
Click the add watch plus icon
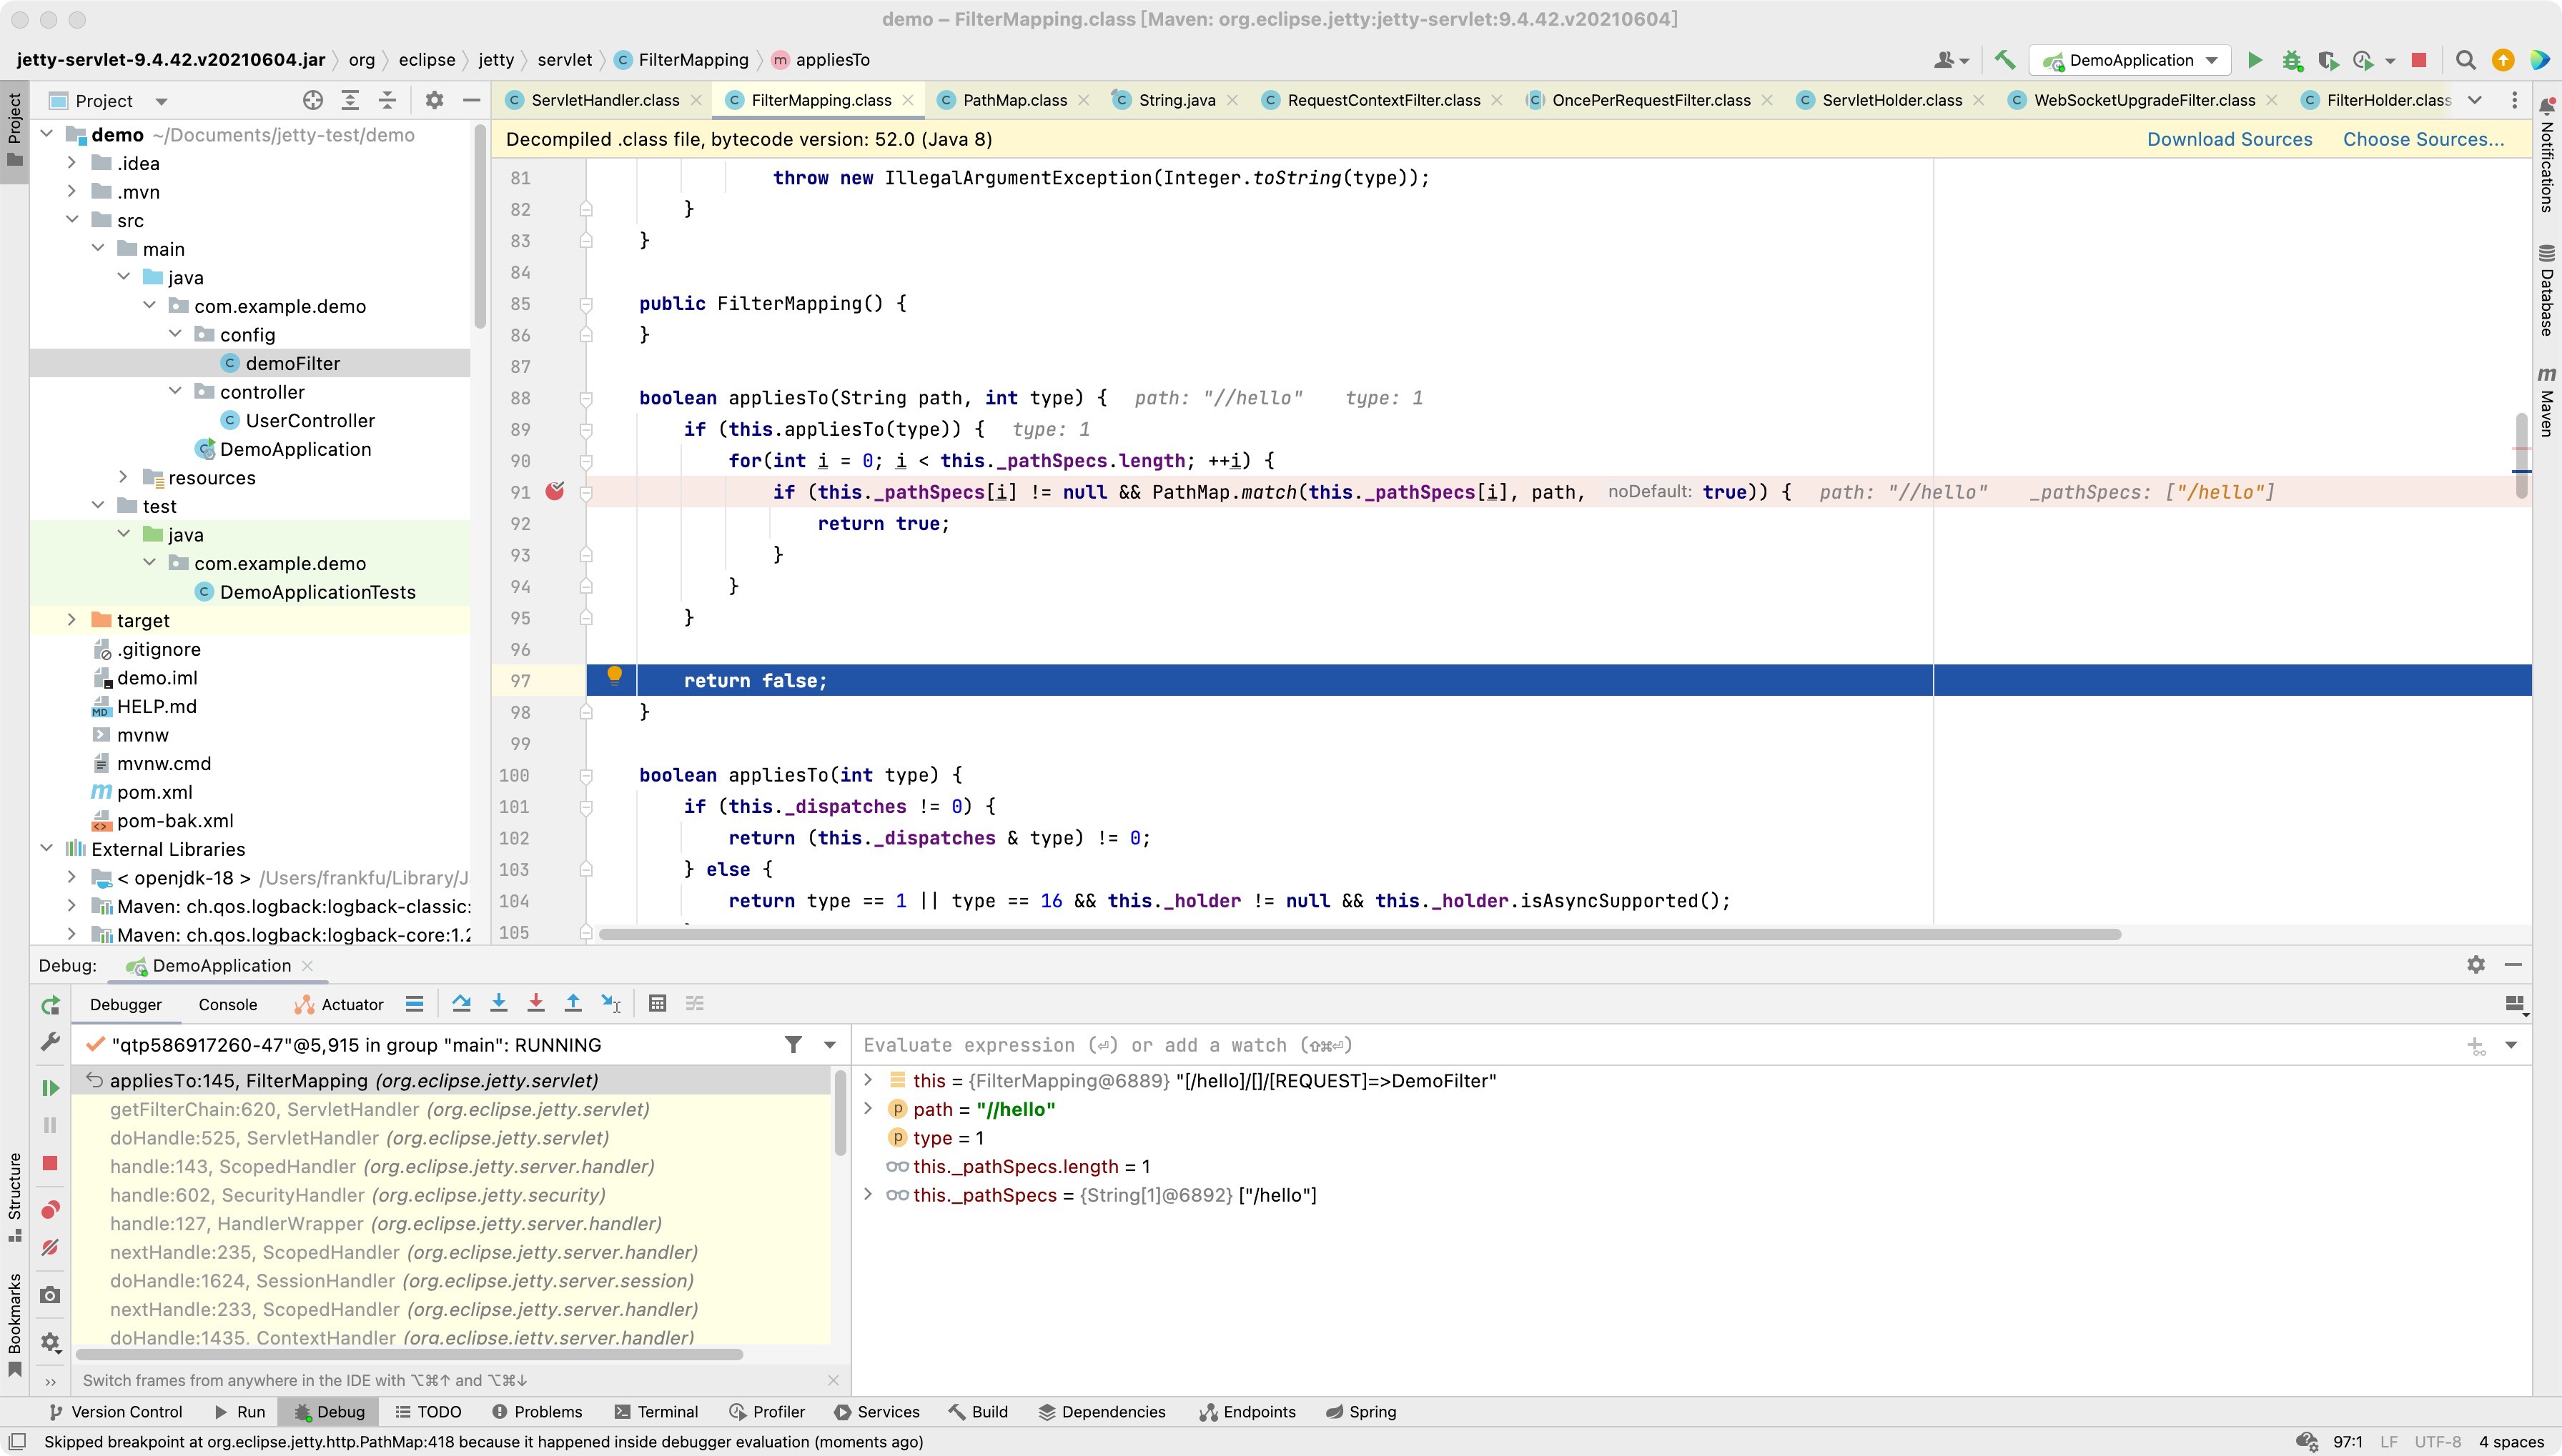coord(2476,1046)
